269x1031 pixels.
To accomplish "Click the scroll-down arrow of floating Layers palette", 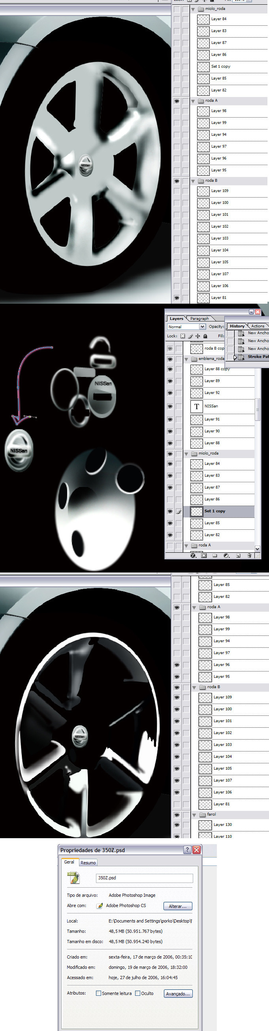I will click(x=258, y=549).
